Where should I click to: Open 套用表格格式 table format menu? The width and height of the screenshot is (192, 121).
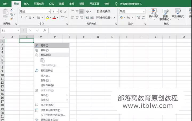pyautogui.click(x=165, y=14)
